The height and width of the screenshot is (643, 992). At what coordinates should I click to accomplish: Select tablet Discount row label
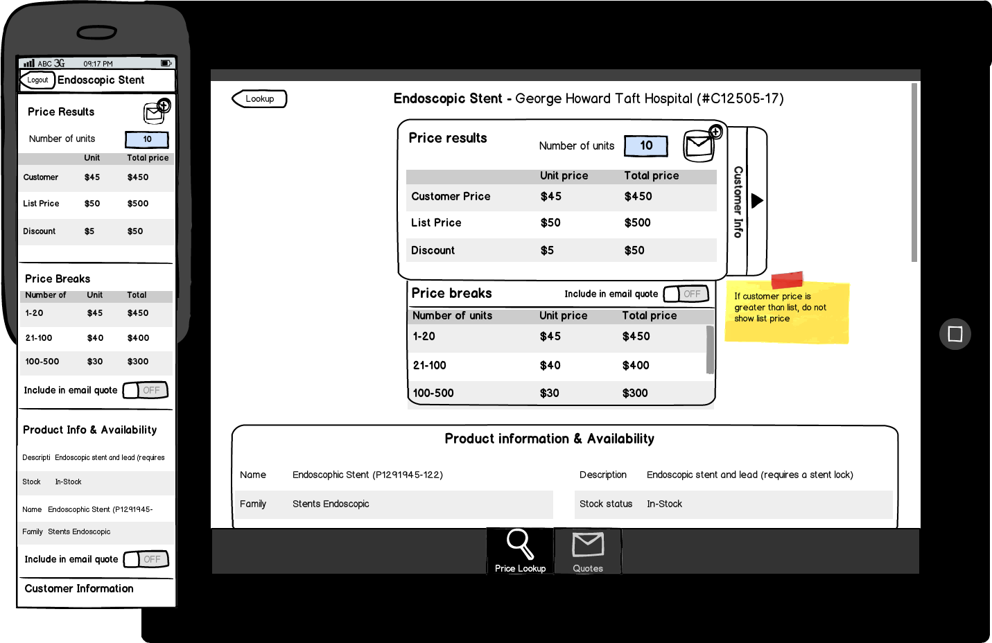pos(433,250)
